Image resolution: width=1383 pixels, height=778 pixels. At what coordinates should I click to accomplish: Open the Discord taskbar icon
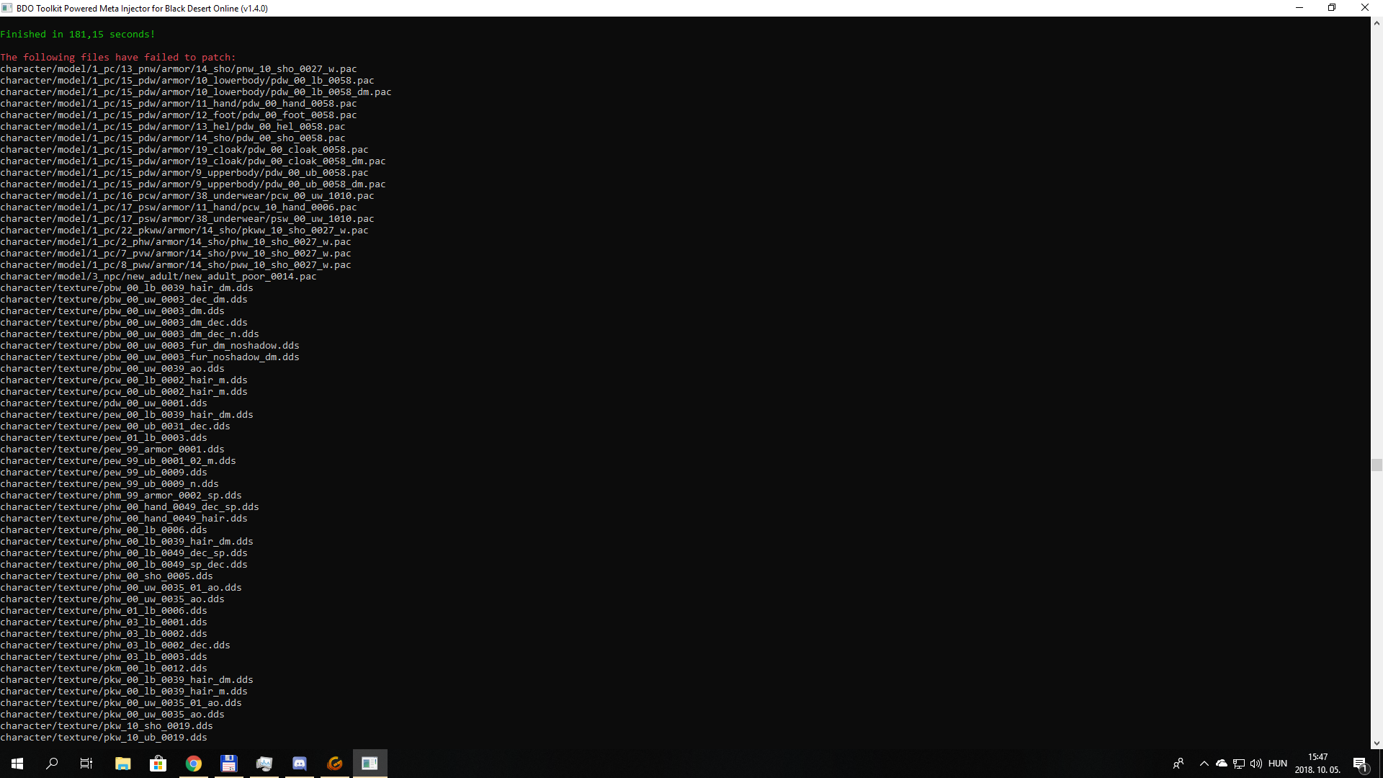click(300, 764)
